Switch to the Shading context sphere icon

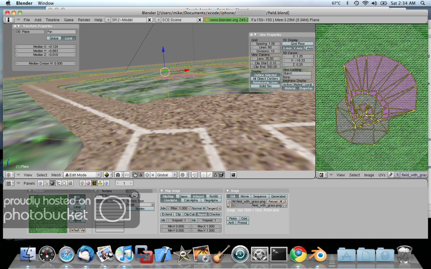pyautogui.click(x=52, y=183)
